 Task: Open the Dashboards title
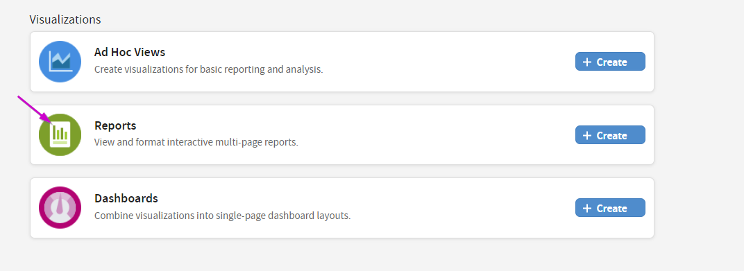pos(126,198)
